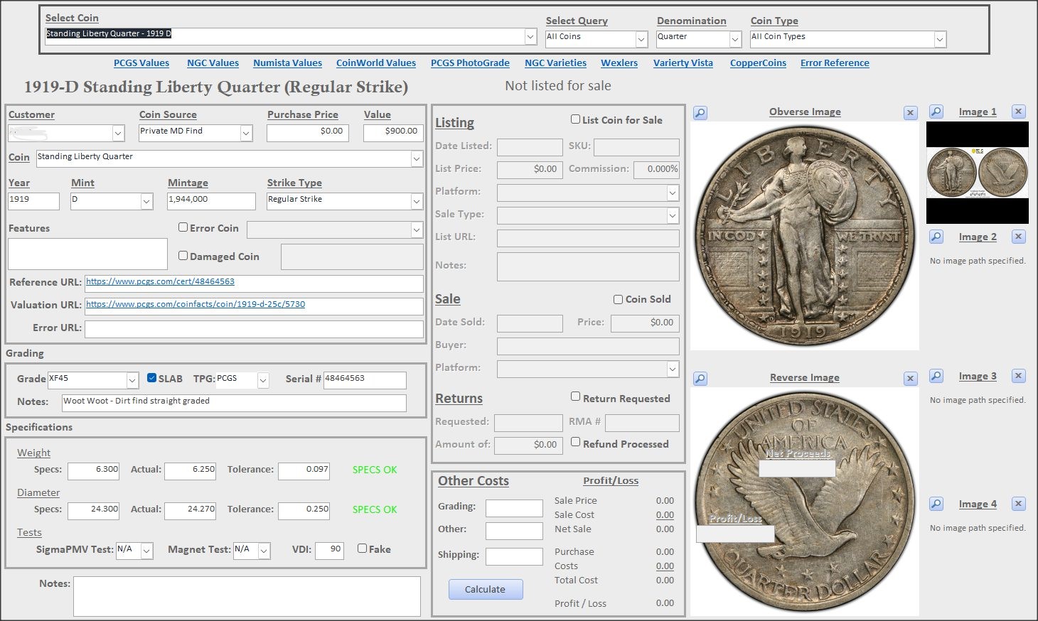Open CopperCoins link
Image resolution: width=1038 pixels, height=621 pixels.
pos(758,63)
